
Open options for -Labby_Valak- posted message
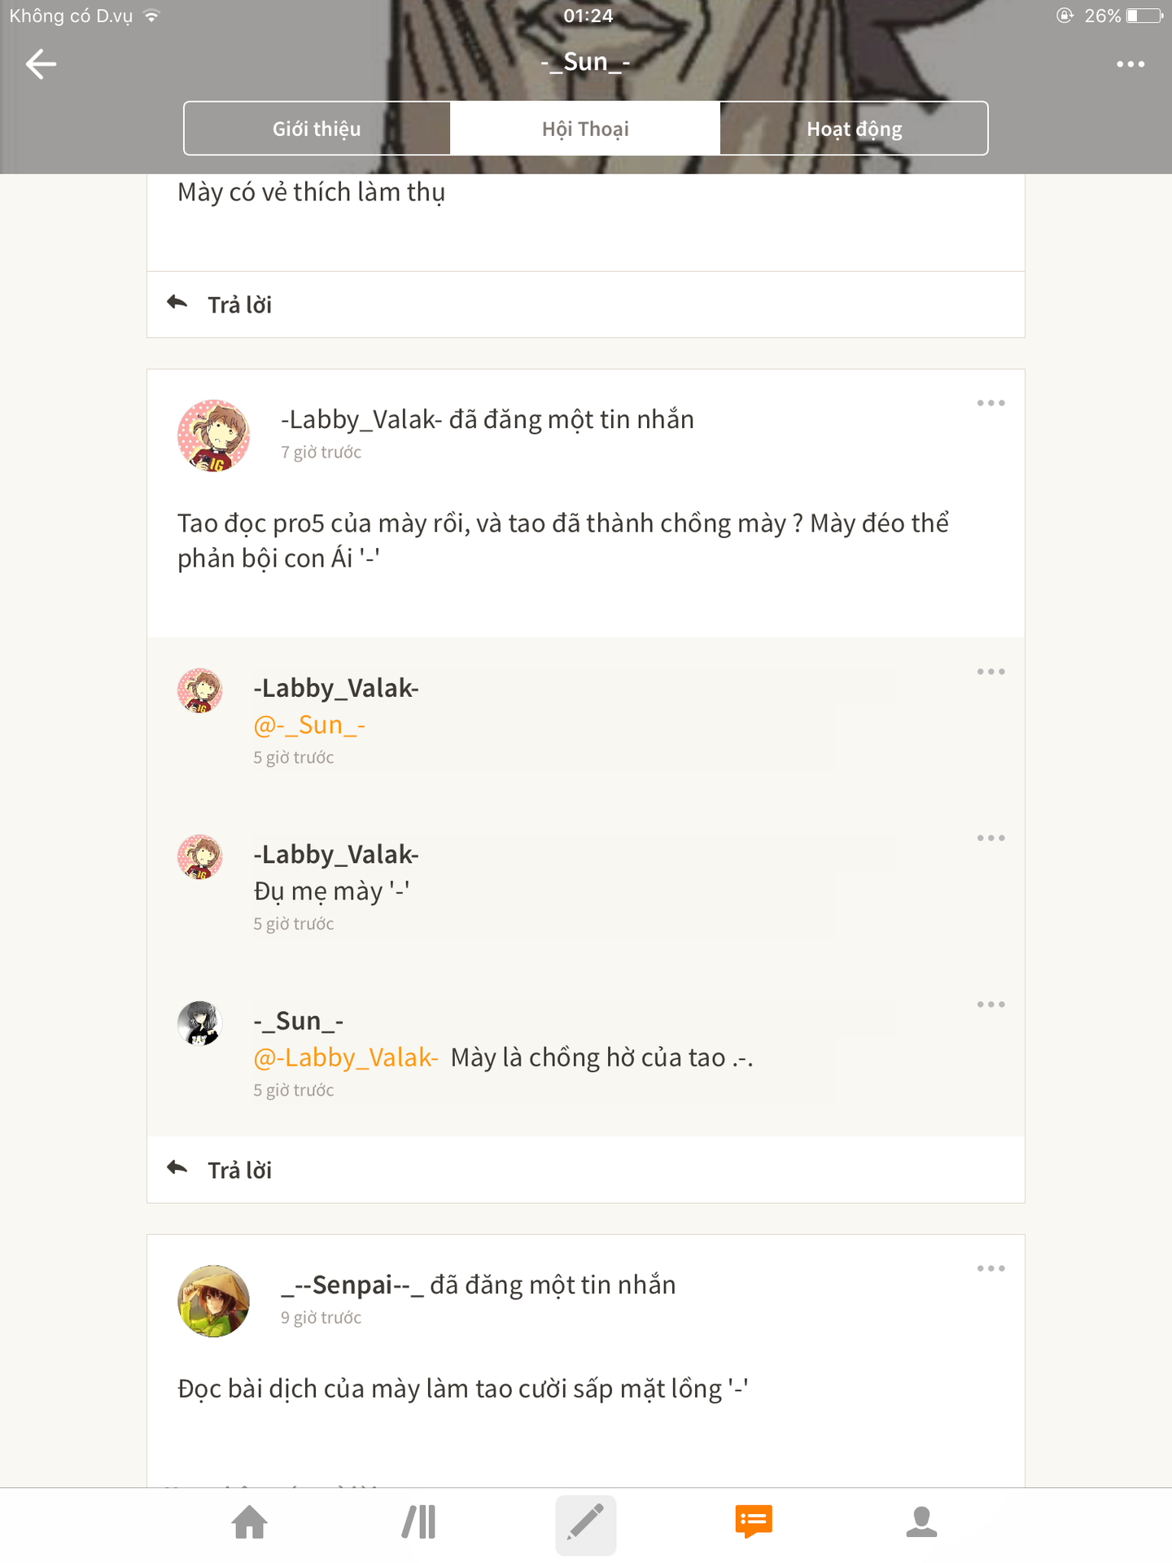click(991, 403)
